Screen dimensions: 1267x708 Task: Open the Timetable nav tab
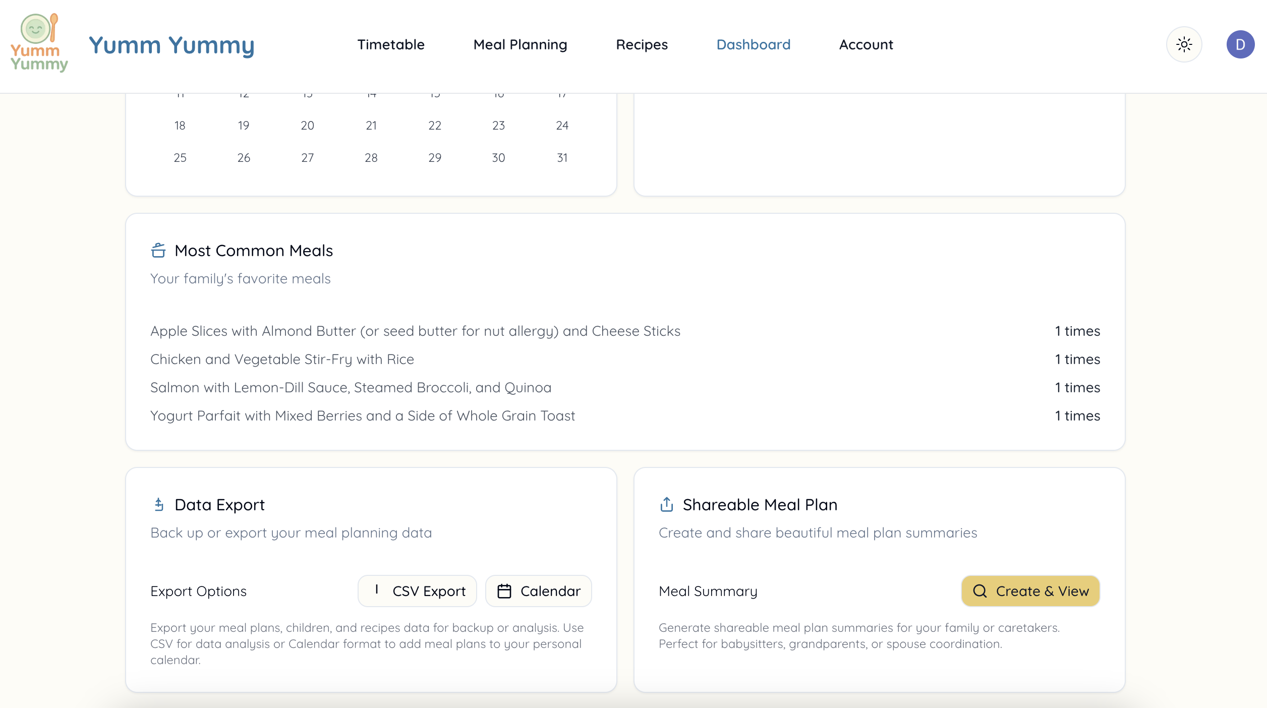coord(391,45)
